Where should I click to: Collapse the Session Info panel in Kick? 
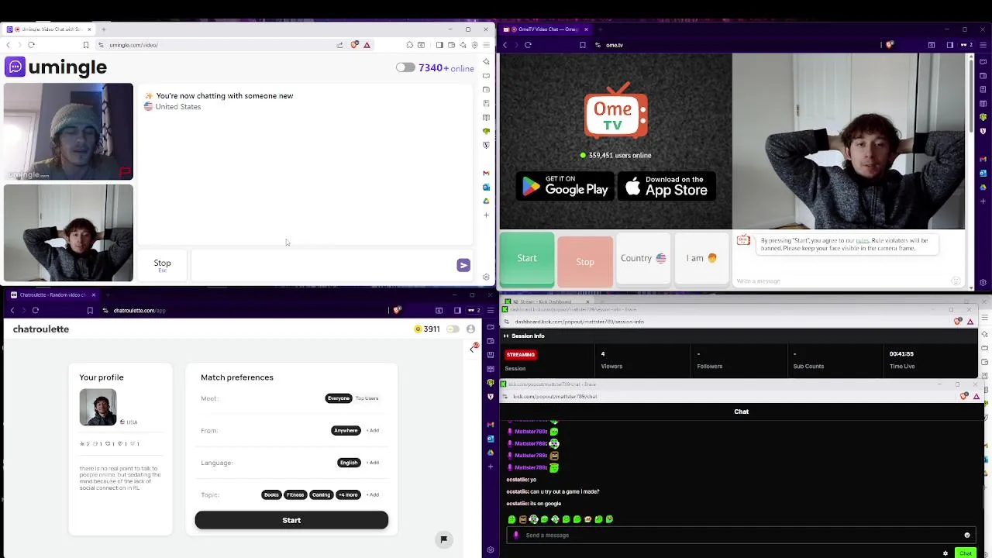click(506, 336)
